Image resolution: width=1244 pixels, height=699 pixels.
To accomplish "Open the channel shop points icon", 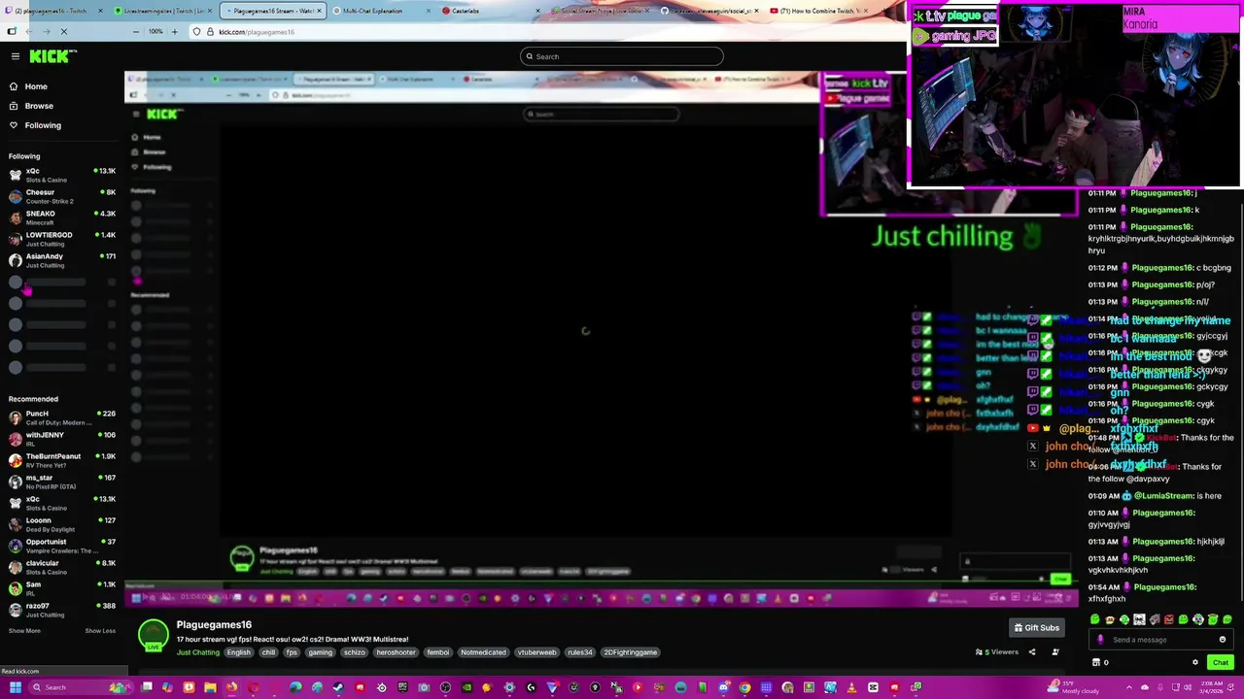I will [1096, 662].
